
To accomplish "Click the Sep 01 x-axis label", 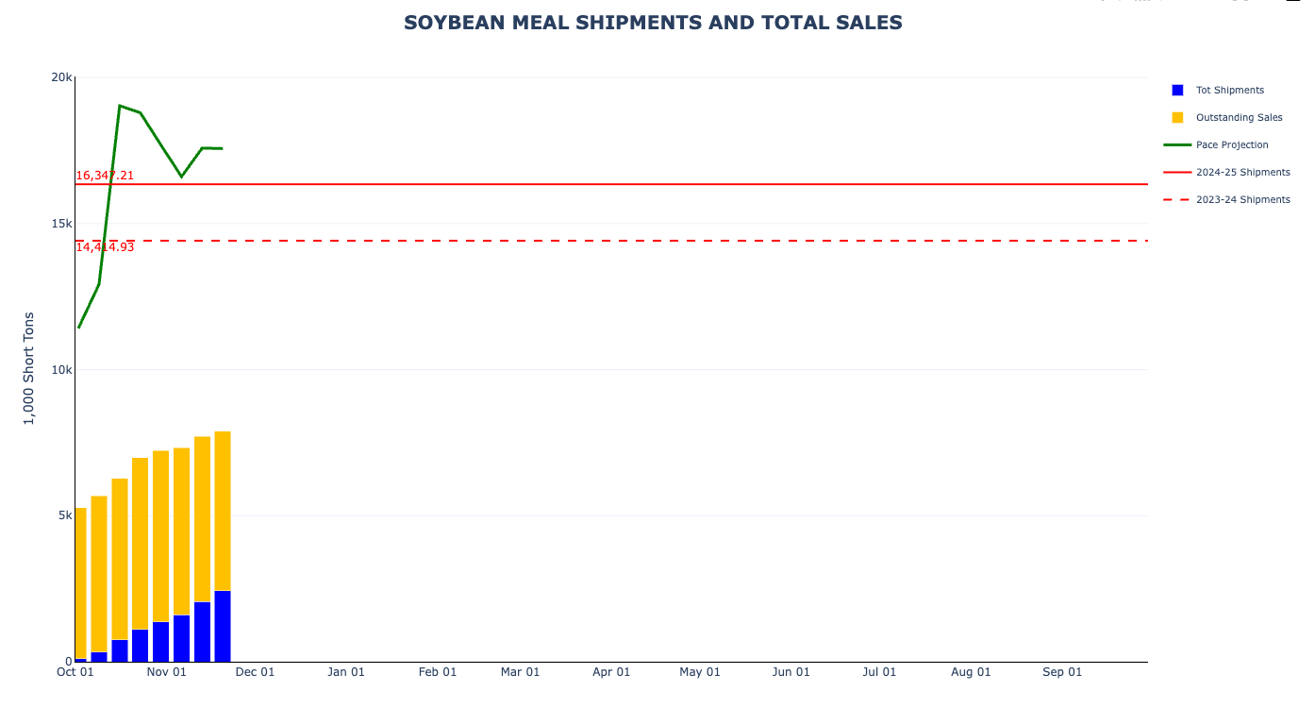I will click(x=1062, y=673).
